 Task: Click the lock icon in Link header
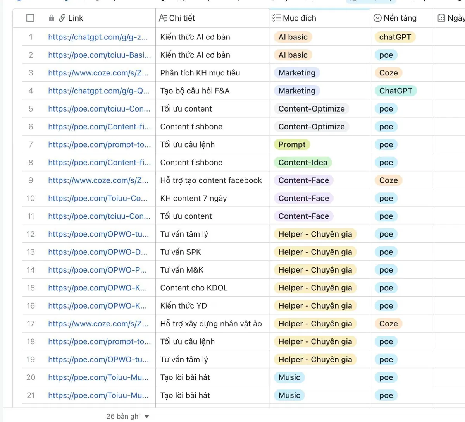(x=52, y=18)
